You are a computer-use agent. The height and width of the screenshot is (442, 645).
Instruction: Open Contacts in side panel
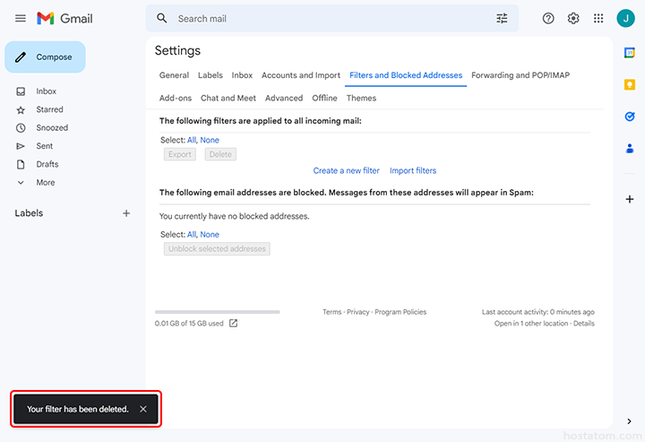(x=630, y=148)
